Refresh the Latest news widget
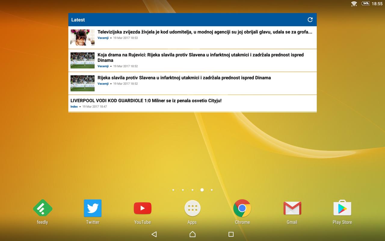The image size is (385, 241). [310, 20]
